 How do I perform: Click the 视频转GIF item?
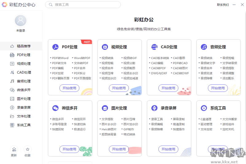pyautogui.click(x=130, y=58)
